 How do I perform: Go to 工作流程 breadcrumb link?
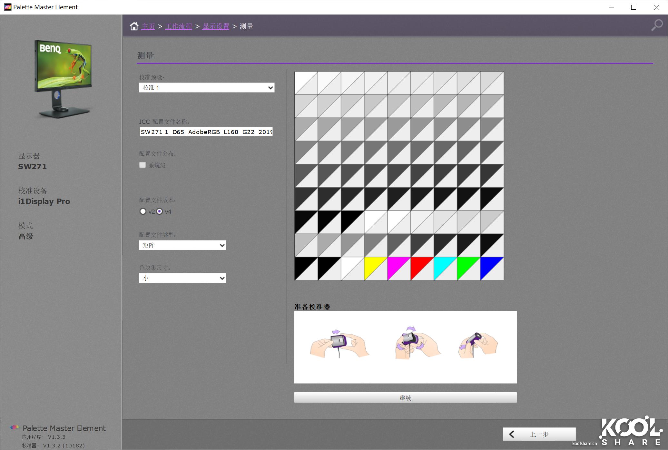[x=179, y=26]
